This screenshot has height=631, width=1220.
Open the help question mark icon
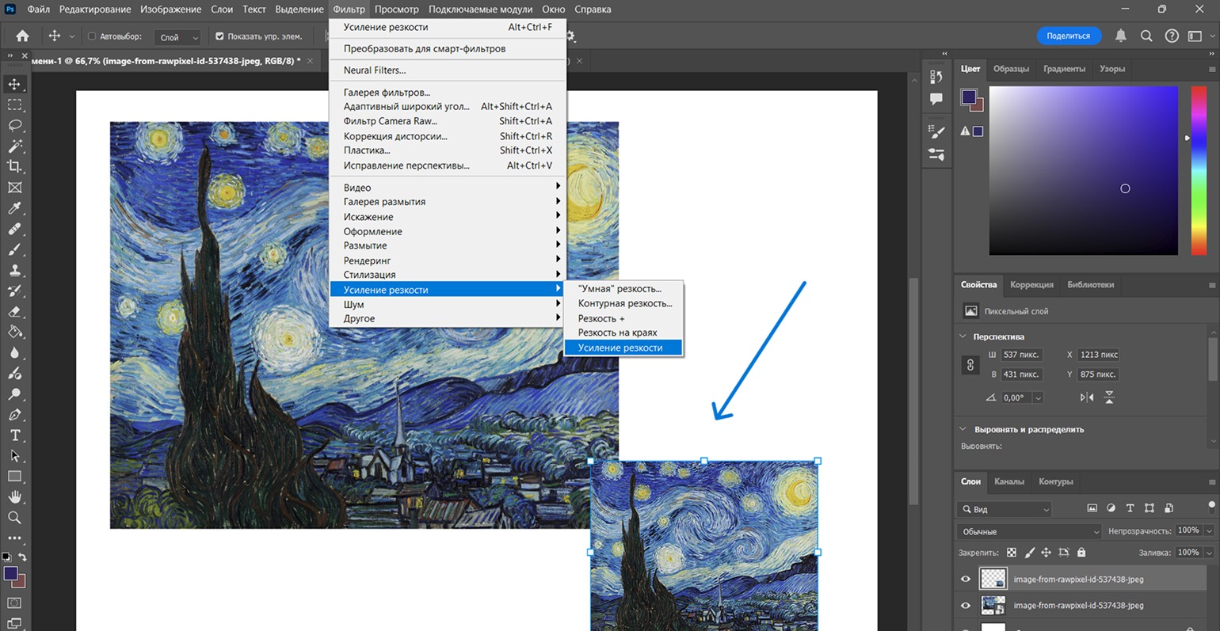pos(1172,36)
